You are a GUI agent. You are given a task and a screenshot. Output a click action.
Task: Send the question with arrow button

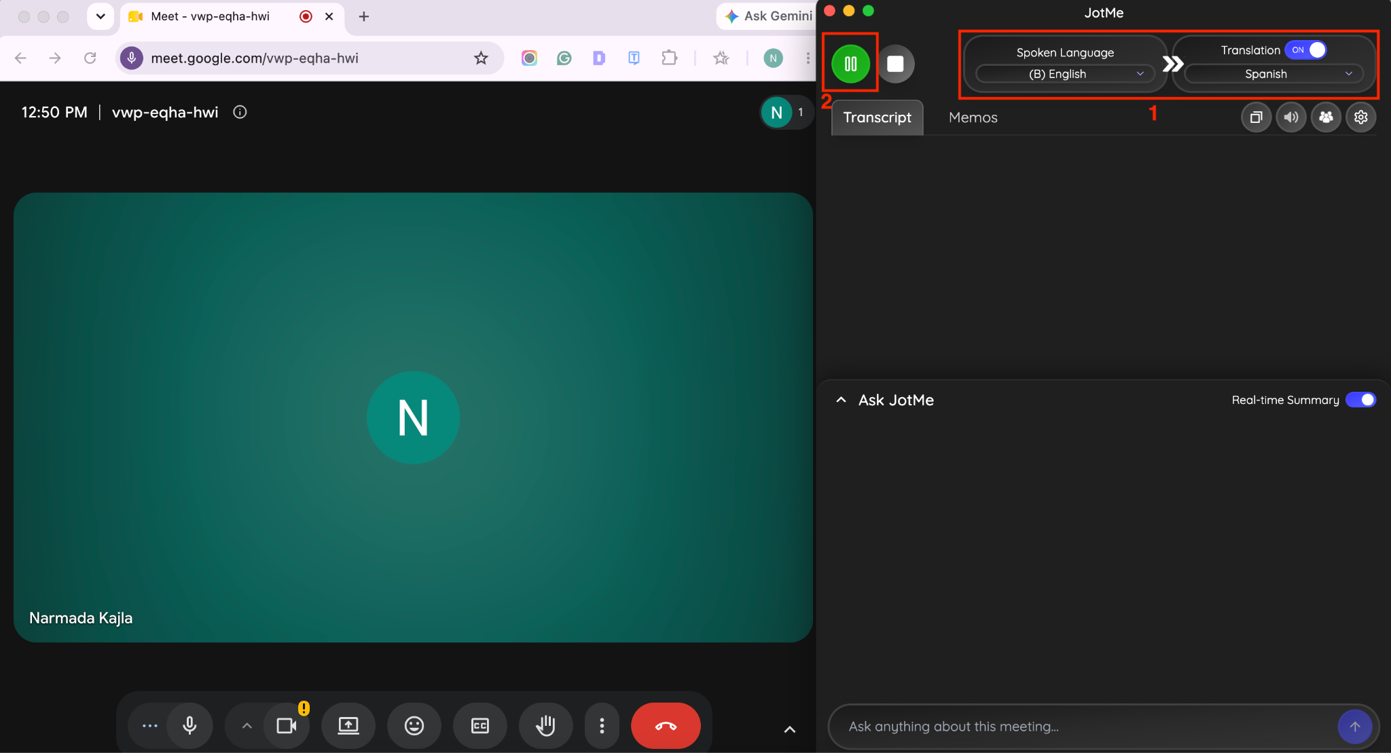click(1354, 727)
